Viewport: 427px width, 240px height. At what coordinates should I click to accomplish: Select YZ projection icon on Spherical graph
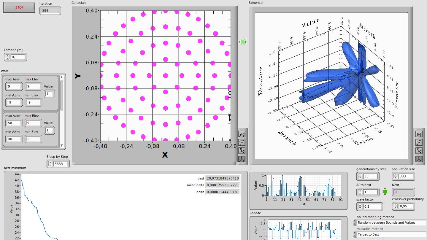[x=419, y=151]
